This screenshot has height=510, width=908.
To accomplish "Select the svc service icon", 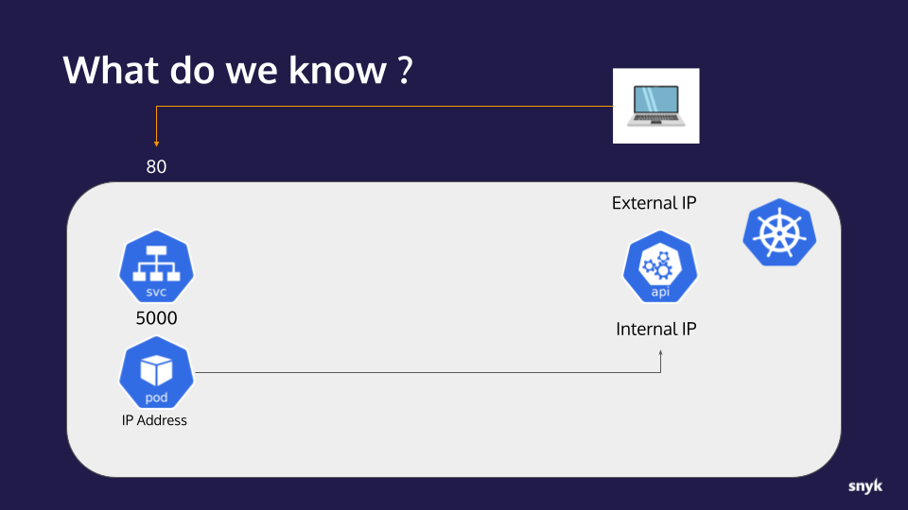I will (157, 269).
